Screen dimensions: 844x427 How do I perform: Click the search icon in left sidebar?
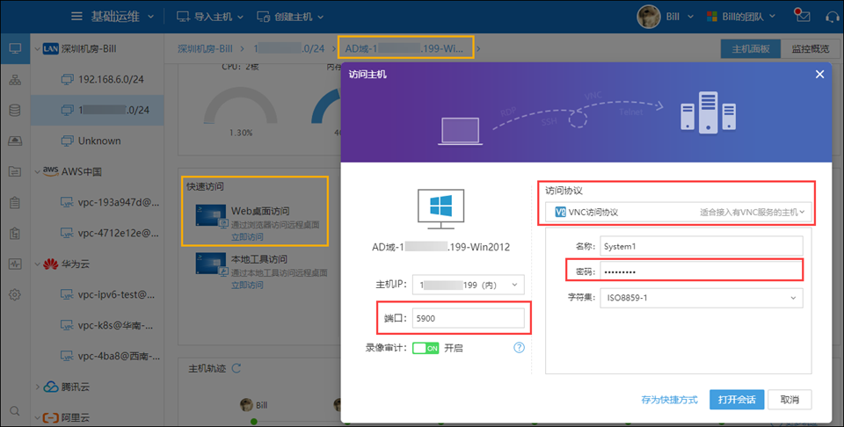[14, 410]
